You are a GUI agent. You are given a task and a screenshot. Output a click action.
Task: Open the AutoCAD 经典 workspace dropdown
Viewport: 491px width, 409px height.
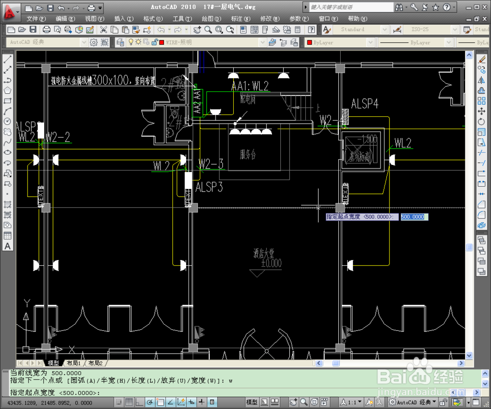pyautogui.click(x=83, y=42)
